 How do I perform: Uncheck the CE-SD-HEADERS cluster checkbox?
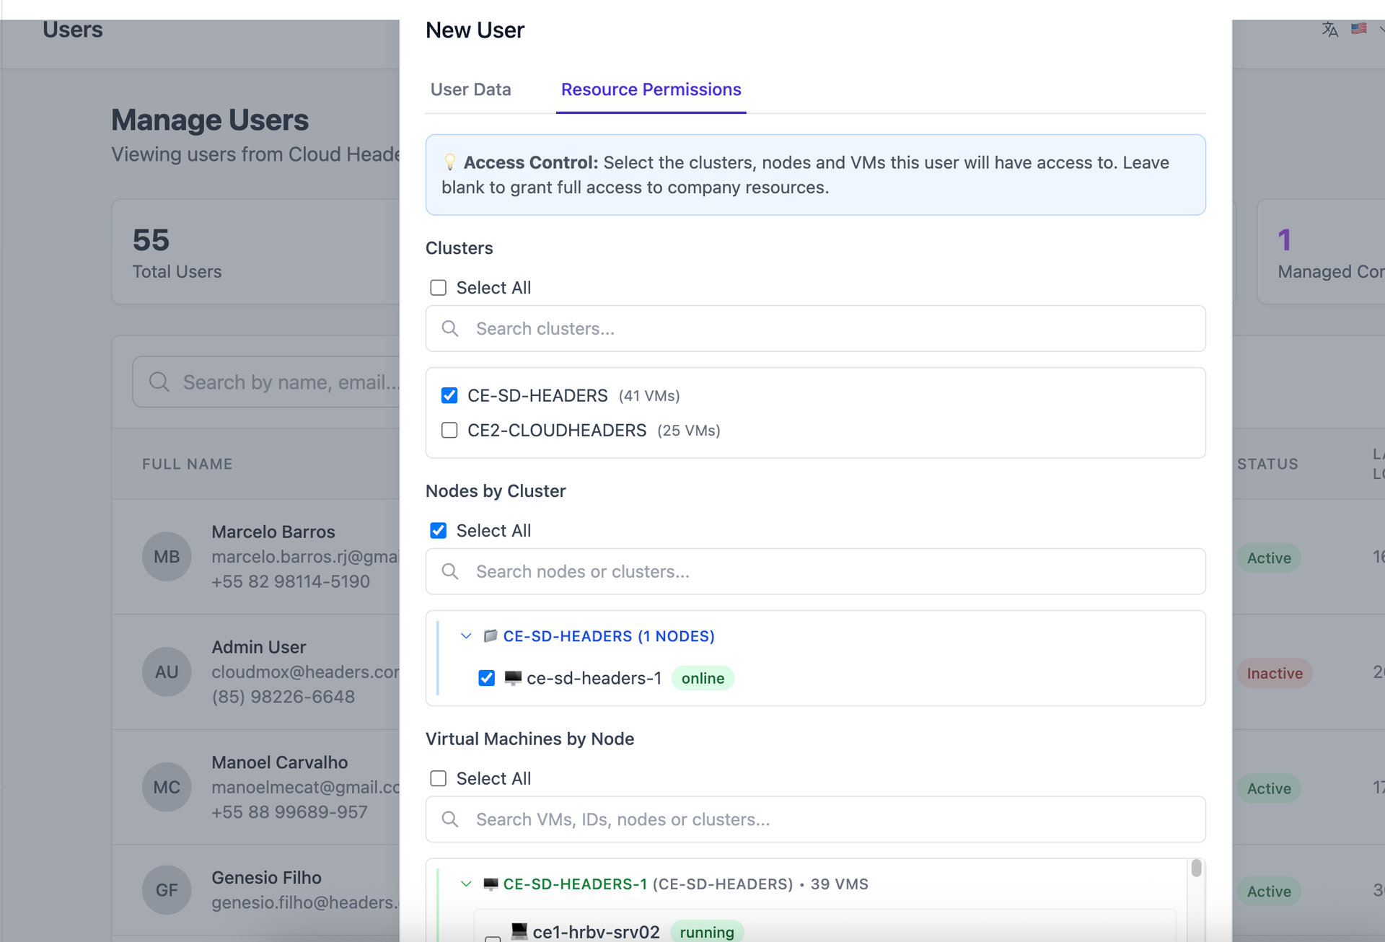[x=449, y=395]
